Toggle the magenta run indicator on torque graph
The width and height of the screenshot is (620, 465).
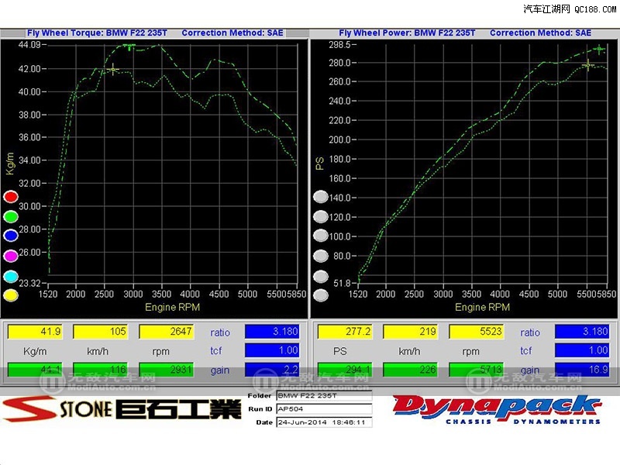point(11,256)
